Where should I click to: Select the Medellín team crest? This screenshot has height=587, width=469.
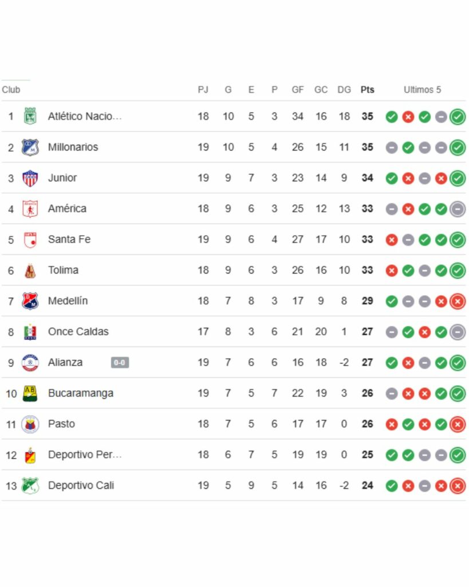[x=30, y=301]
